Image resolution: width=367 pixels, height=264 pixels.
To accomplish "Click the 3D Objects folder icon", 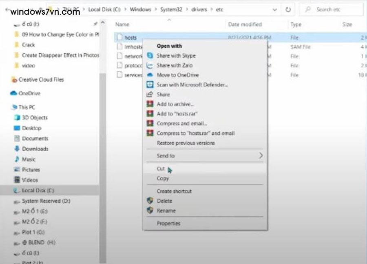I will point(17,118).
